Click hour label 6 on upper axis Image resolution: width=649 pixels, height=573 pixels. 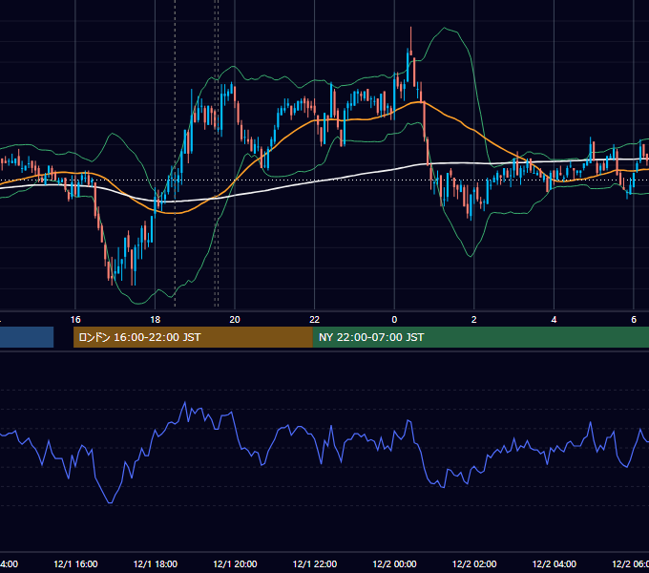pyautogui.click(x=634, y=320)
